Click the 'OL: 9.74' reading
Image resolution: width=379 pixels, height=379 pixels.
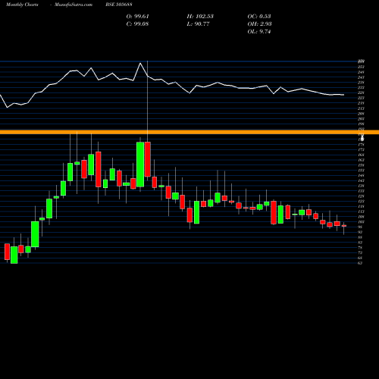pyautogui.click(x=259, y=31)
